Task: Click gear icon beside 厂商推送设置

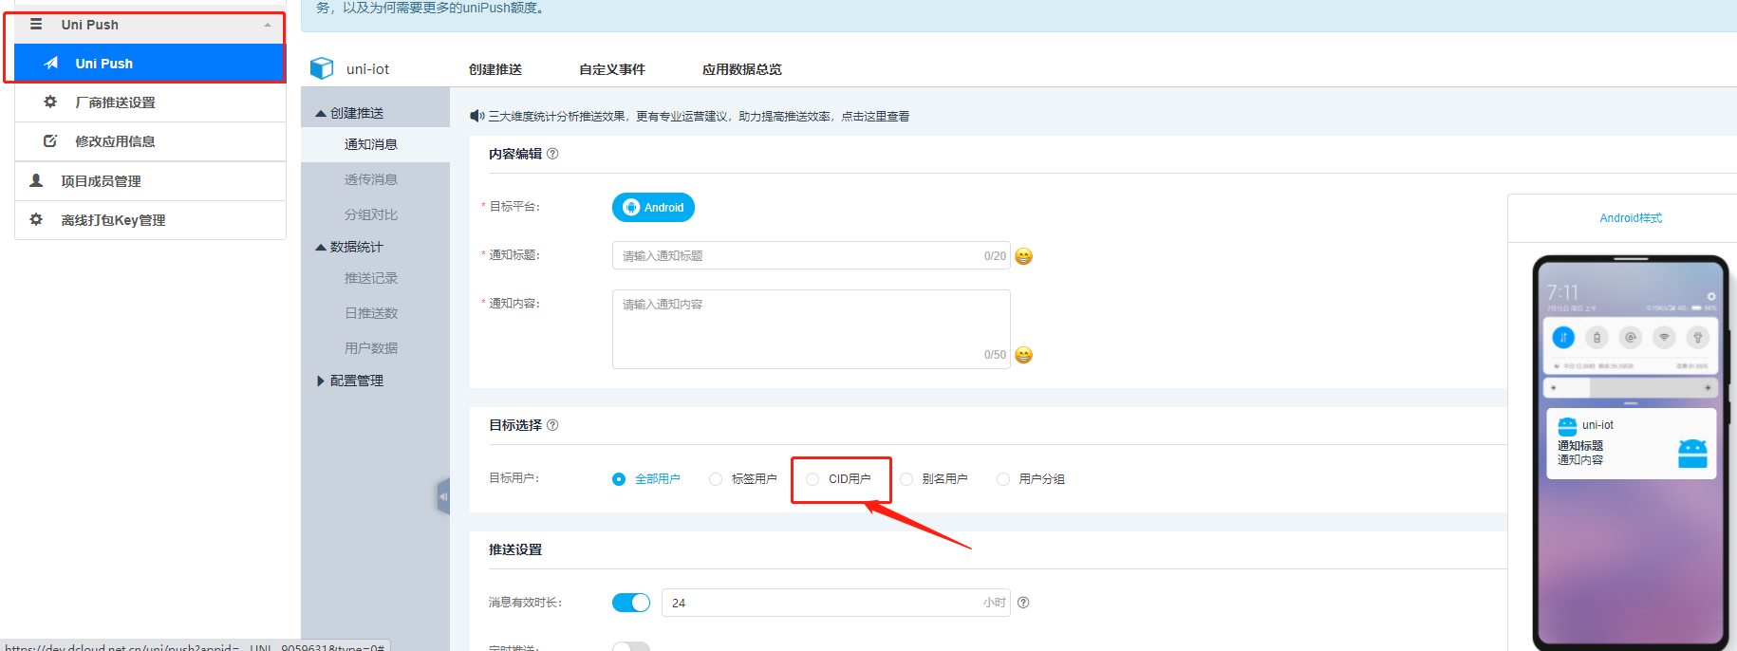Action: point(50,102)
